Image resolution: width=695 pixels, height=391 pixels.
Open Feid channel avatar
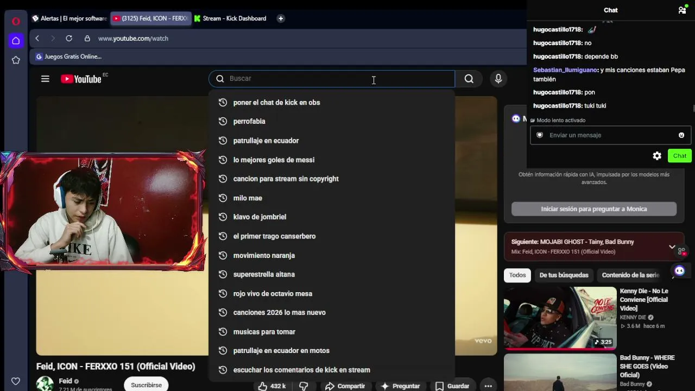pos(45,383)
